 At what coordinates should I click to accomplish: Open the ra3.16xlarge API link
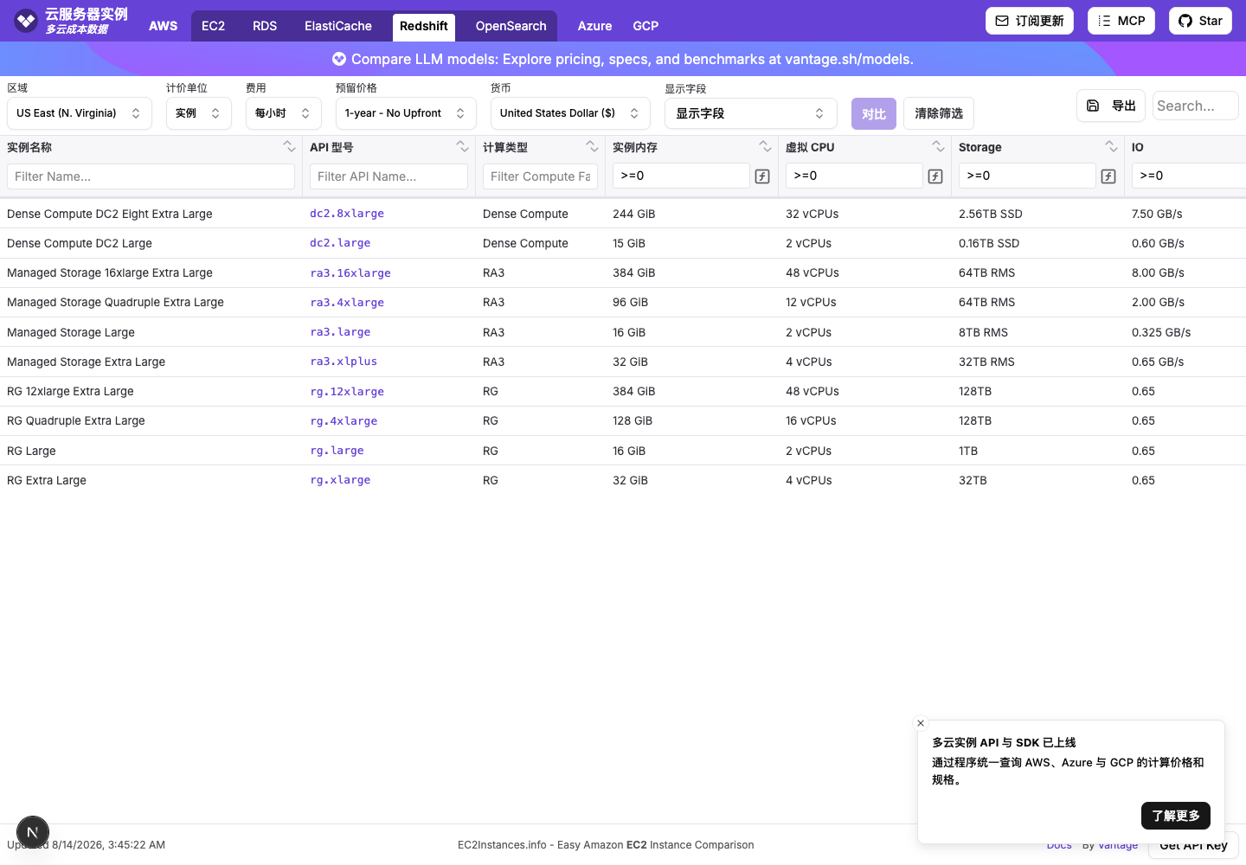(350, 272)
